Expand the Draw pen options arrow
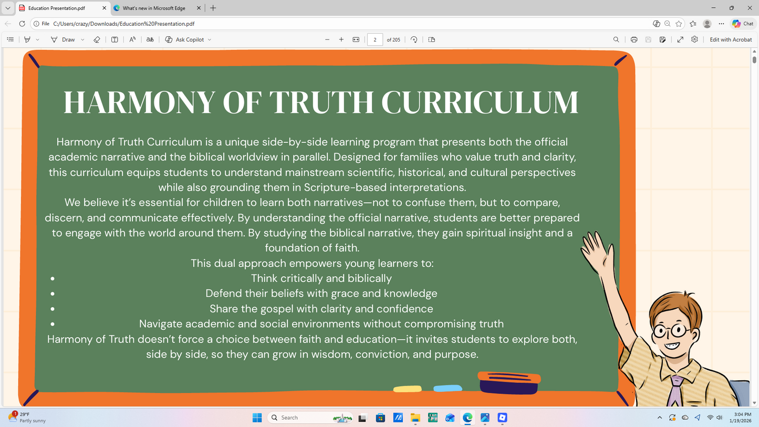 tap(82, 39)
